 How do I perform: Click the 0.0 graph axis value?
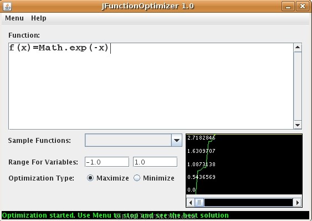coord(191,190)
